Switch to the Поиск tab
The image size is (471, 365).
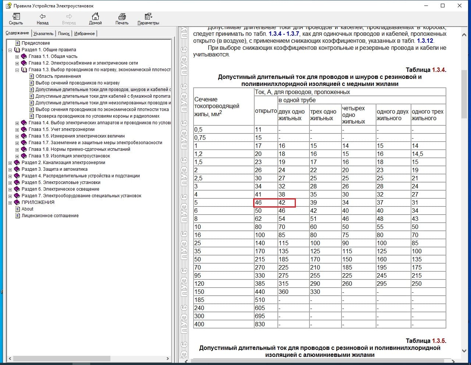click(64, 34)
